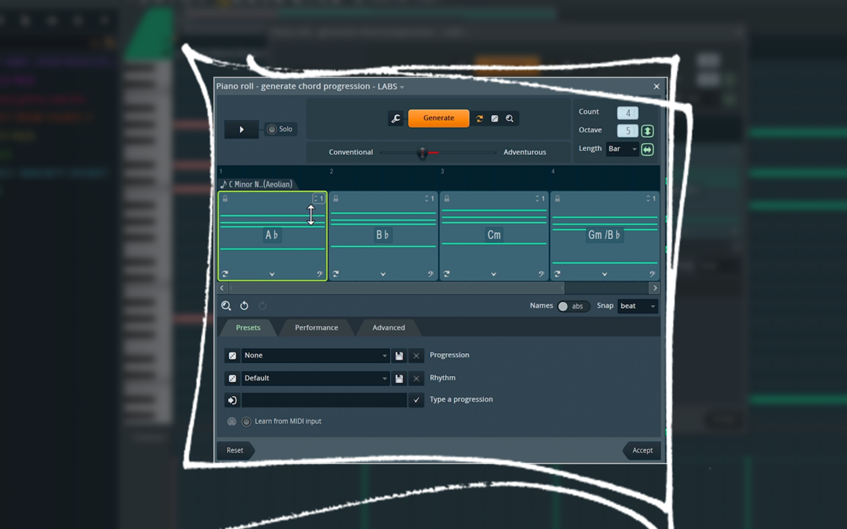Click the dice icon next to the Progression preset
Screen dimensions: 847x529
232,355
